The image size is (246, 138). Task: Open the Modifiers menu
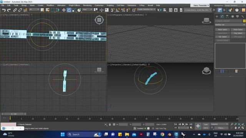tap(50, 5)
